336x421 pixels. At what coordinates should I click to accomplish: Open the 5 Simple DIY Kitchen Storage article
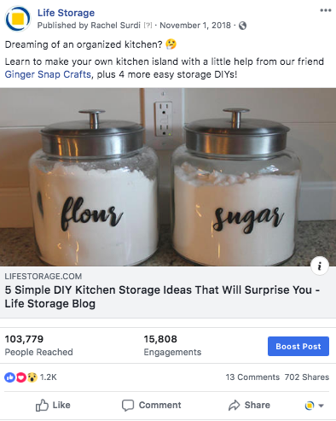162,296
